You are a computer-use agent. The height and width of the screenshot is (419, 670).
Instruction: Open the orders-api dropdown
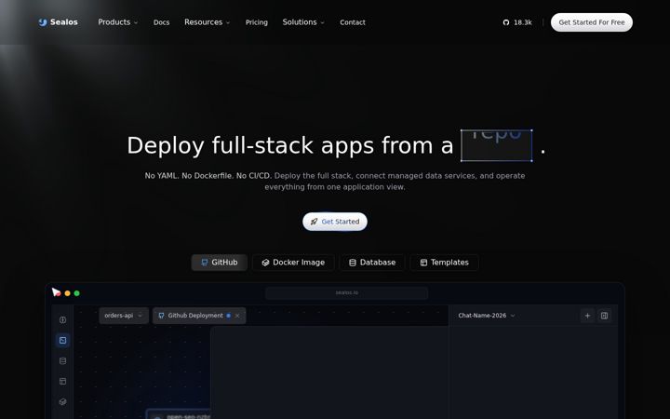[124, 316]
